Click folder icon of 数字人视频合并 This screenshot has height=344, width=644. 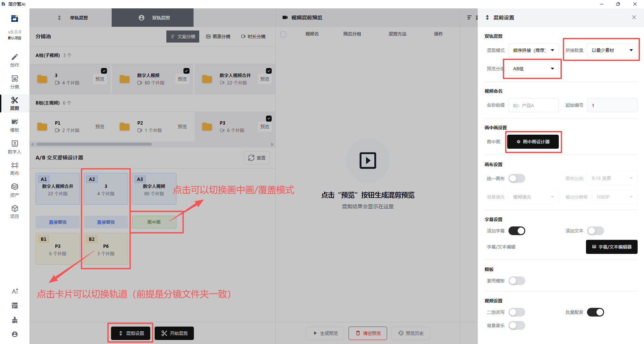[207, 79]
